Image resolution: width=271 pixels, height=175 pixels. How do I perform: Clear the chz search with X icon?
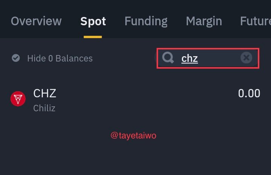tap(246, 58)
